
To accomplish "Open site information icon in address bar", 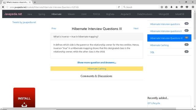I will pyautogui.click(x=7, y=7).
